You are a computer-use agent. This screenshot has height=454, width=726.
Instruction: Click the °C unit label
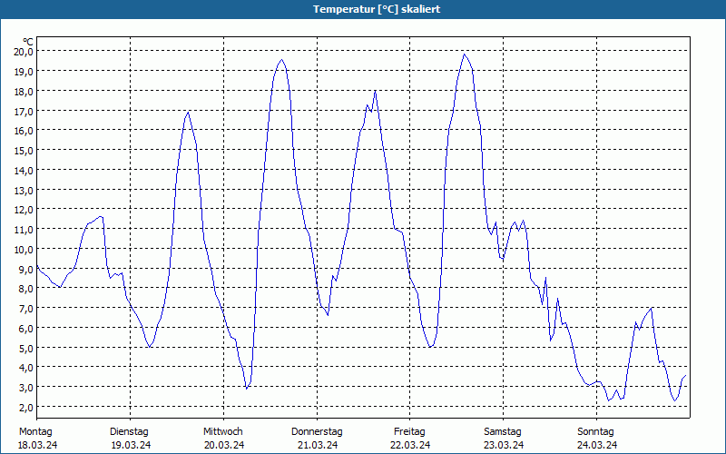(x=28, y=42)
